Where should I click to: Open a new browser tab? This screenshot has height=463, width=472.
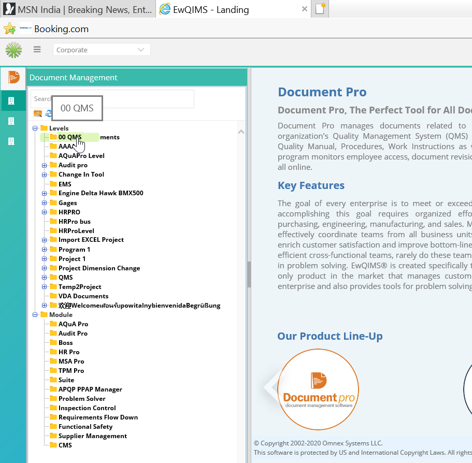tap(320, 9)
